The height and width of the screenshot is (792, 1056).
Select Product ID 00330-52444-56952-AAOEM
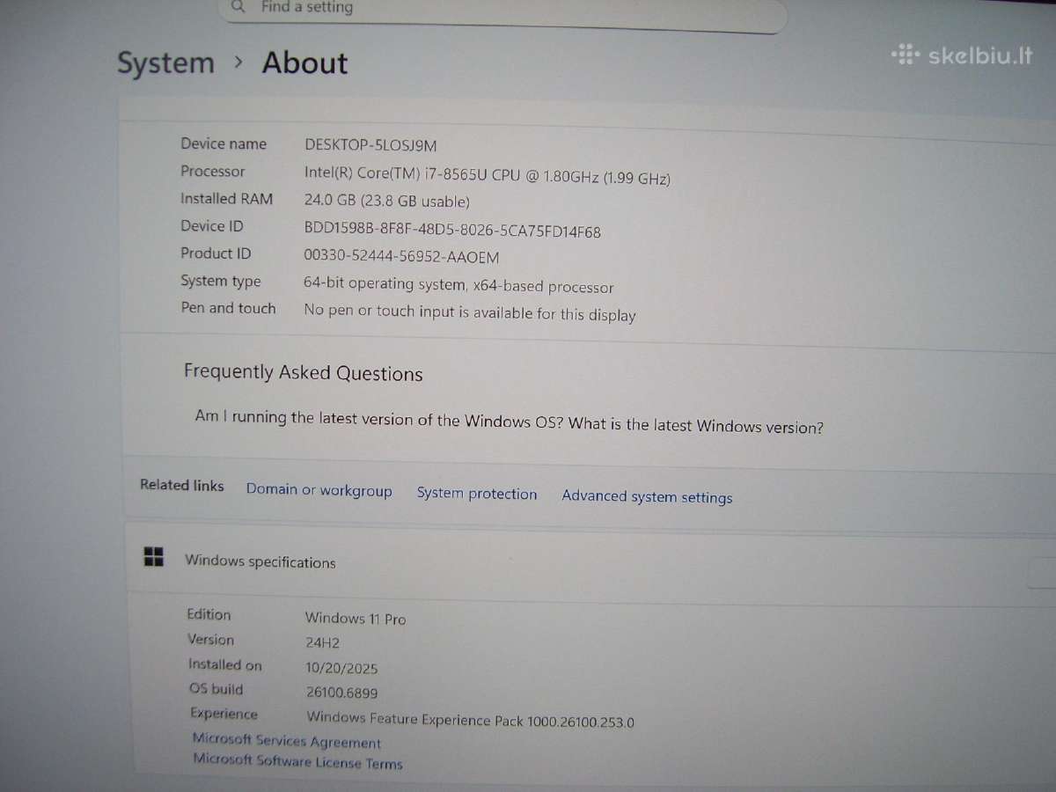[401, 257]
